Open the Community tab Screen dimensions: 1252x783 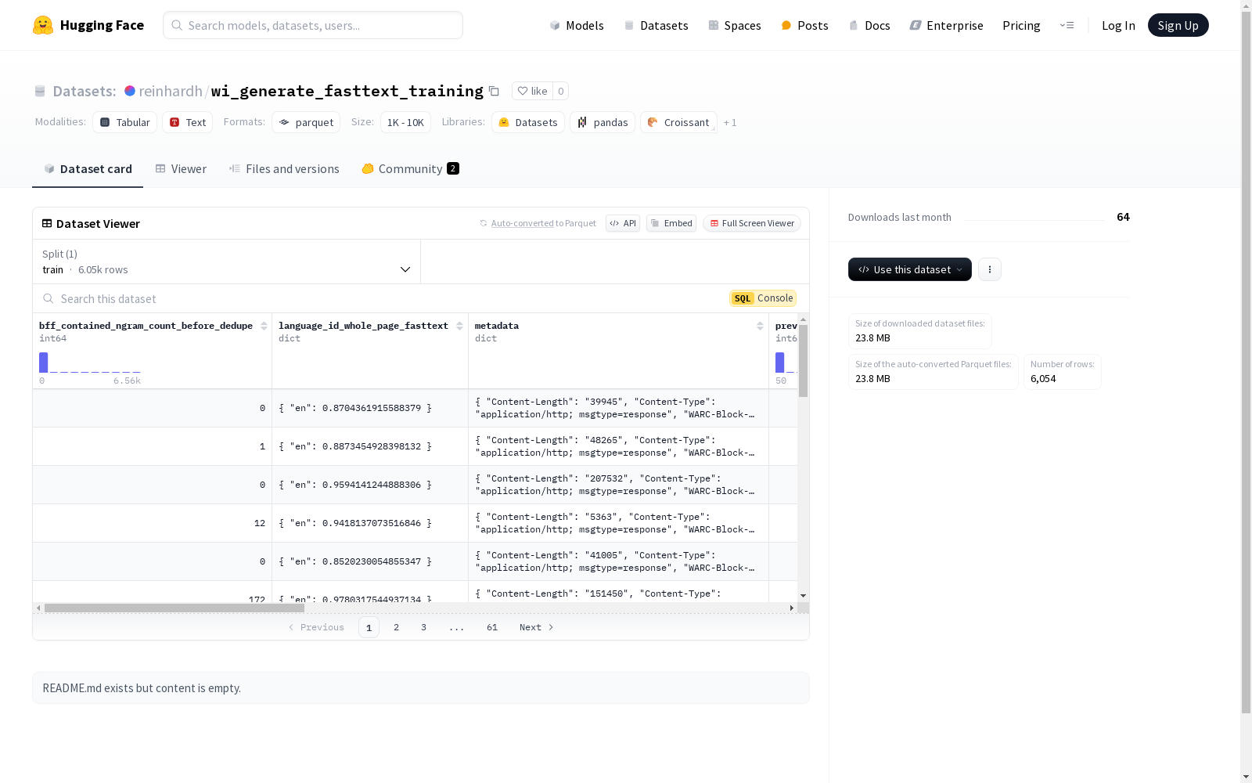410,168
